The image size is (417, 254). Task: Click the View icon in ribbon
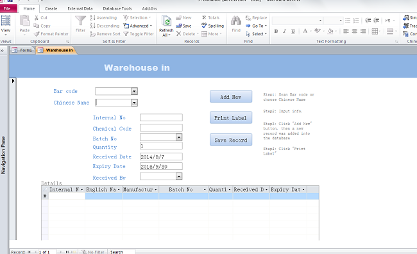tap(6, 21)
